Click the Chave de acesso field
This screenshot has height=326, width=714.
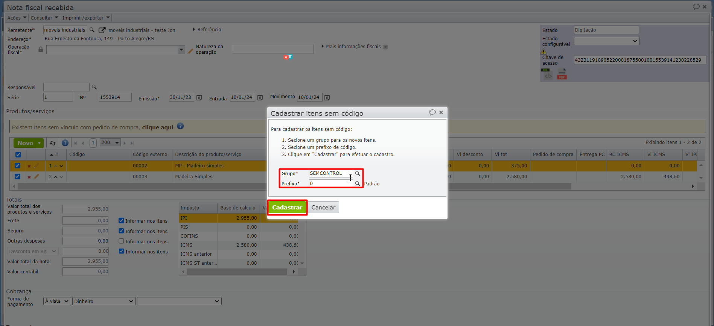(x=640, y=60)
